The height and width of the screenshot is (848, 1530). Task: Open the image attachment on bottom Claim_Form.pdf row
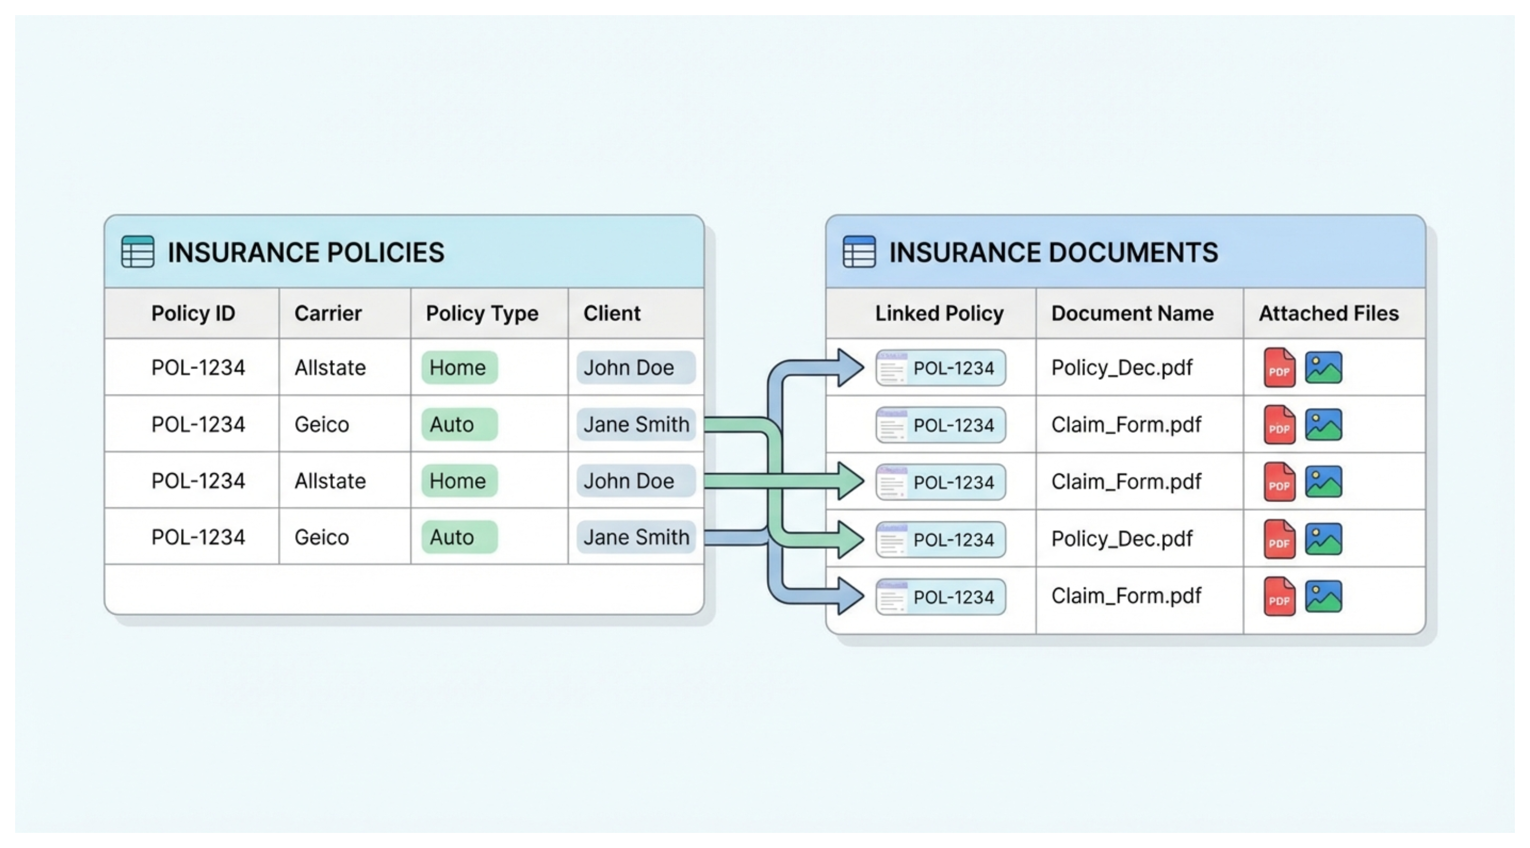tap(1323, 595)
